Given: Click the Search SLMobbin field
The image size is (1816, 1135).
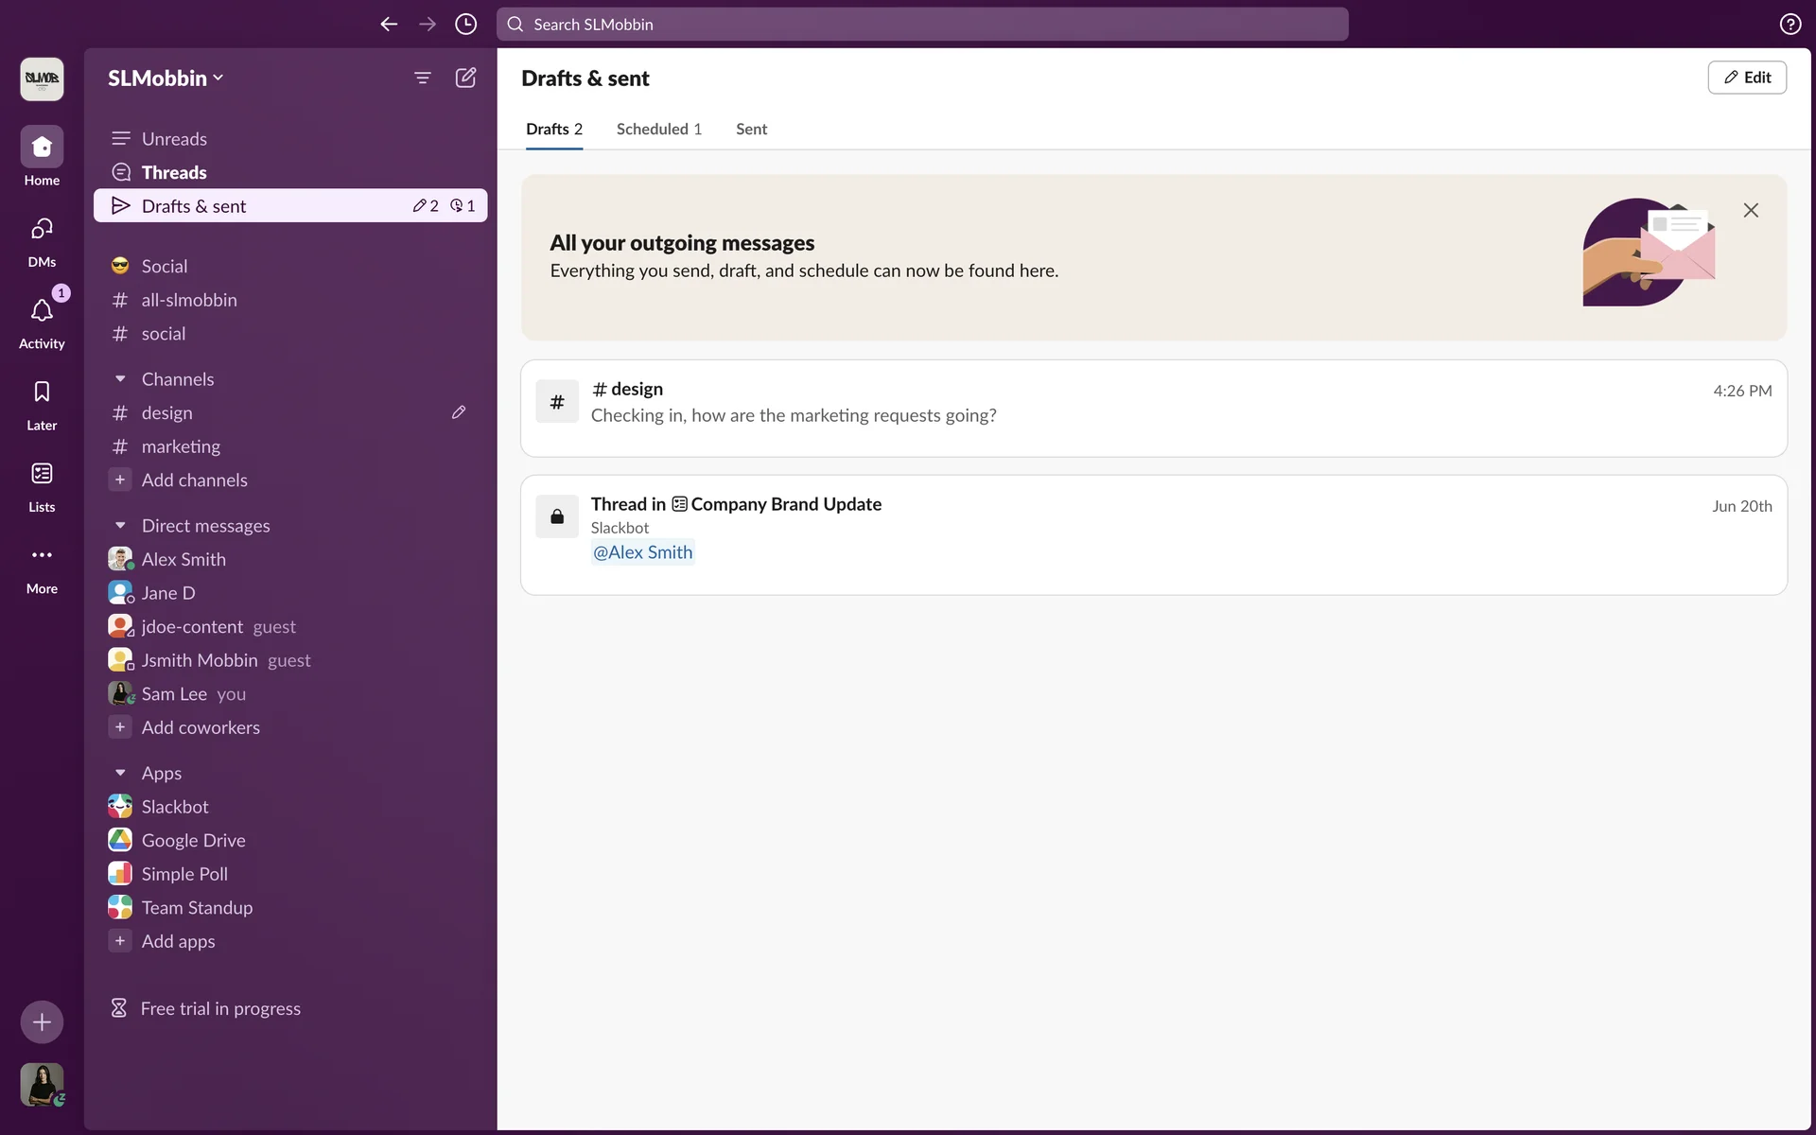Looking at the screenshot, I should tap(922, 25).
